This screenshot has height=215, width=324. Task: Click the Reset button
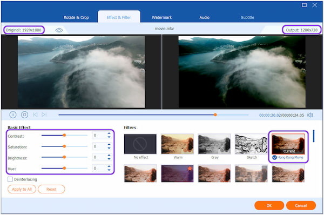tap(51, 189)
